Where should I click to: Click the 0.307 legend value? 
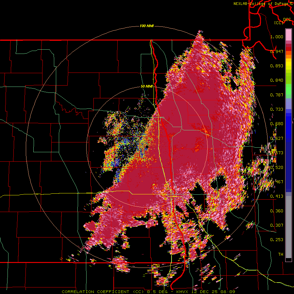tap(277, 225)
